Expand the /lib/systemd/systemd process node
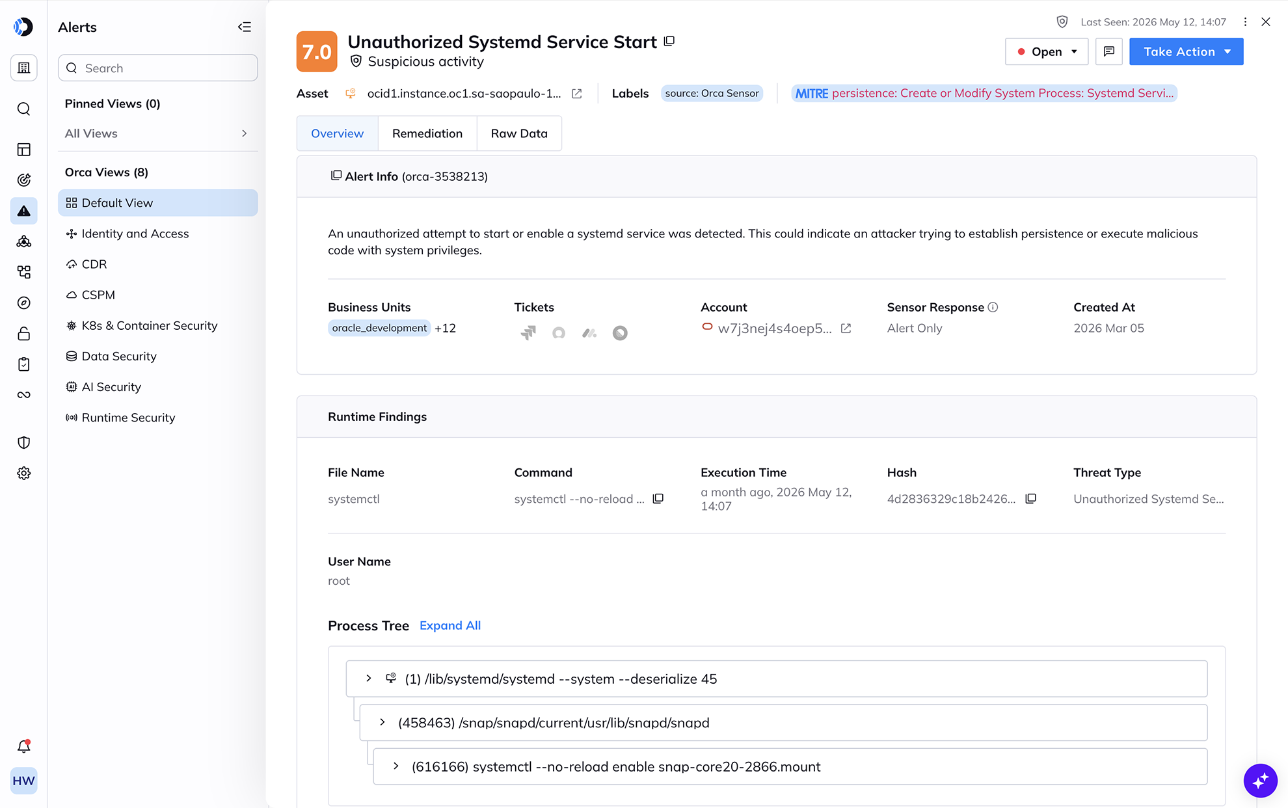Screen dimensions: 1288x808 tap(369, 679)
